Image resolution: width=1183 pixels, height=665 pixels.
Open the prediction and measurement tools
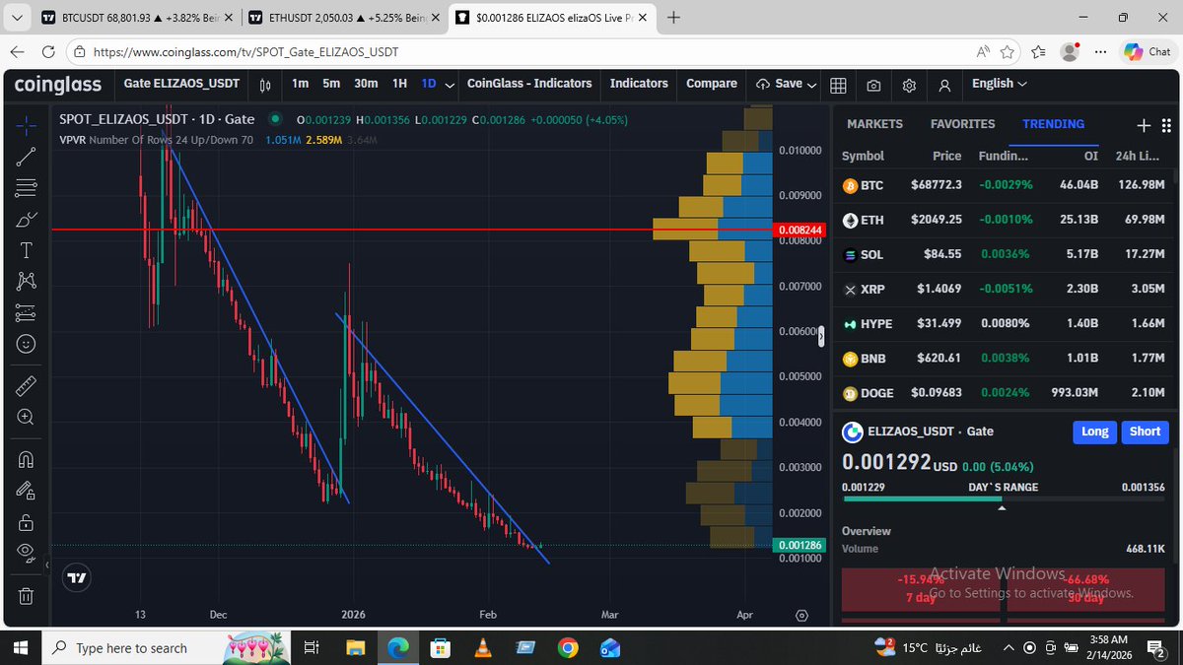[27, 312]
